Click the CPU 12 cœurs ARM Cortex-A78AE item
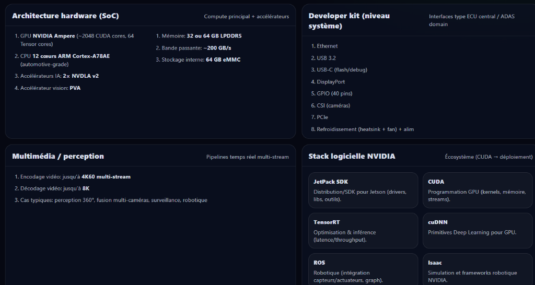The height and width of the screenshot is (285, 535). (65, 60)
